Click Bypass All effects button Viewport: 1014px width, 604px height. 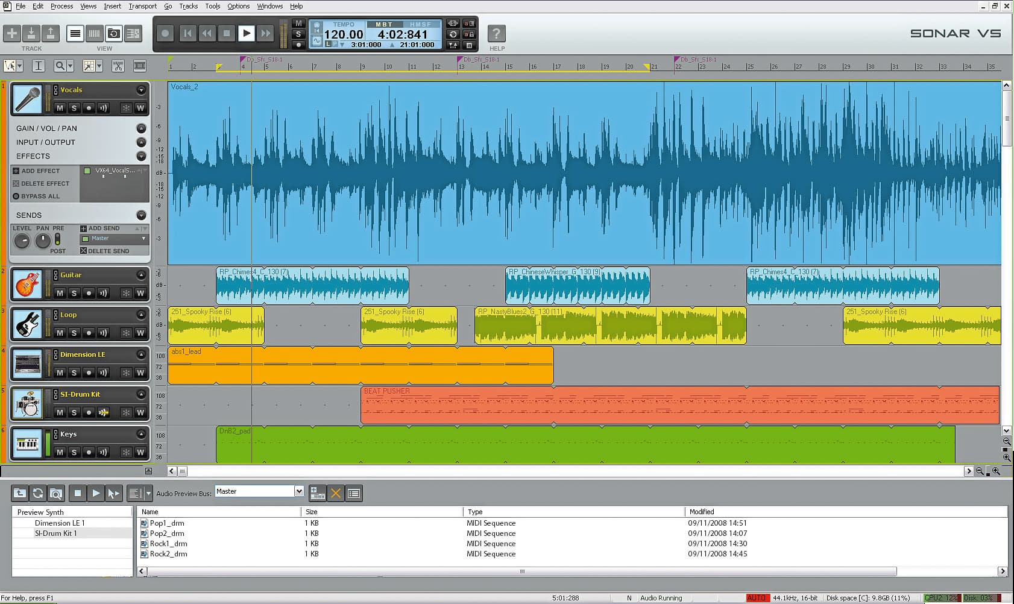pyautogui.click(x=36, y=197)
